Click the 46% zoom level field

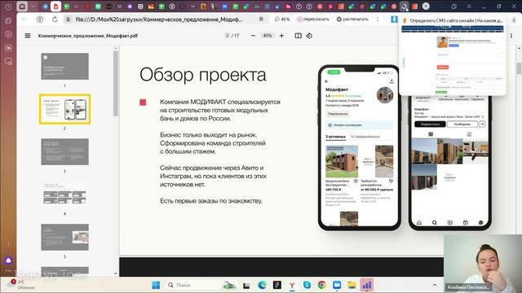(268, 36)
